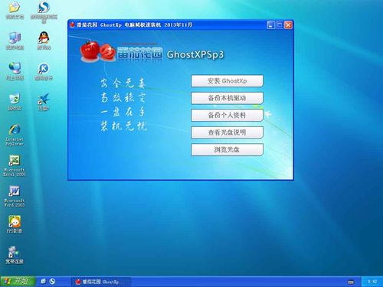
Task: Click the 备份个人资料 button
Action: 227,116
